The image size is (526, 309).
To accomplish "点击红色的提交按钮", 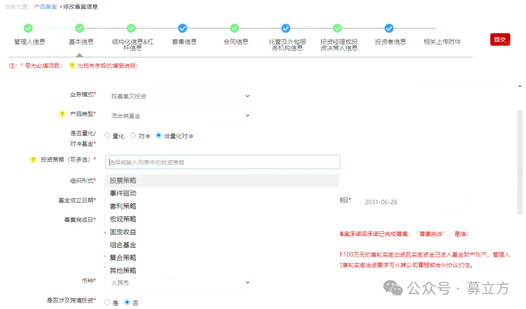I will [501, 39].
